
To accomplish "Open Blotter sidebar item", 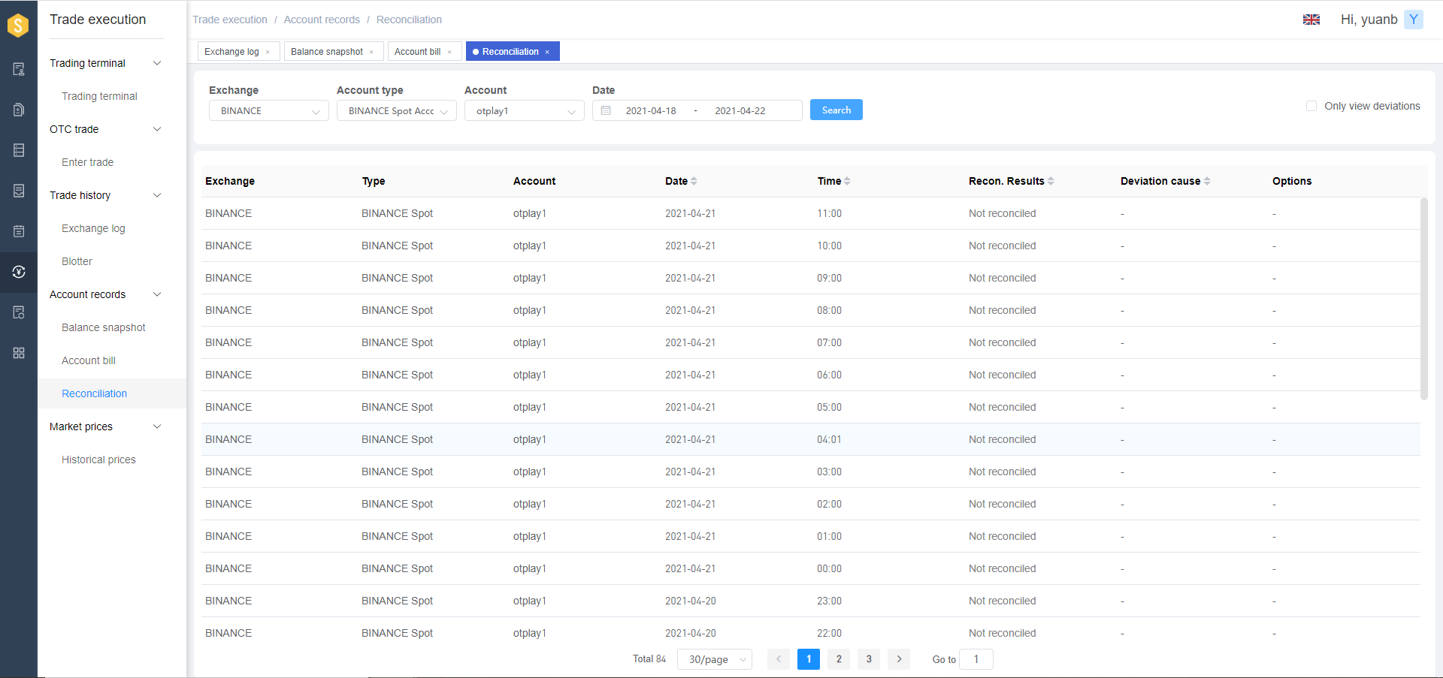I will click(77, 261).
